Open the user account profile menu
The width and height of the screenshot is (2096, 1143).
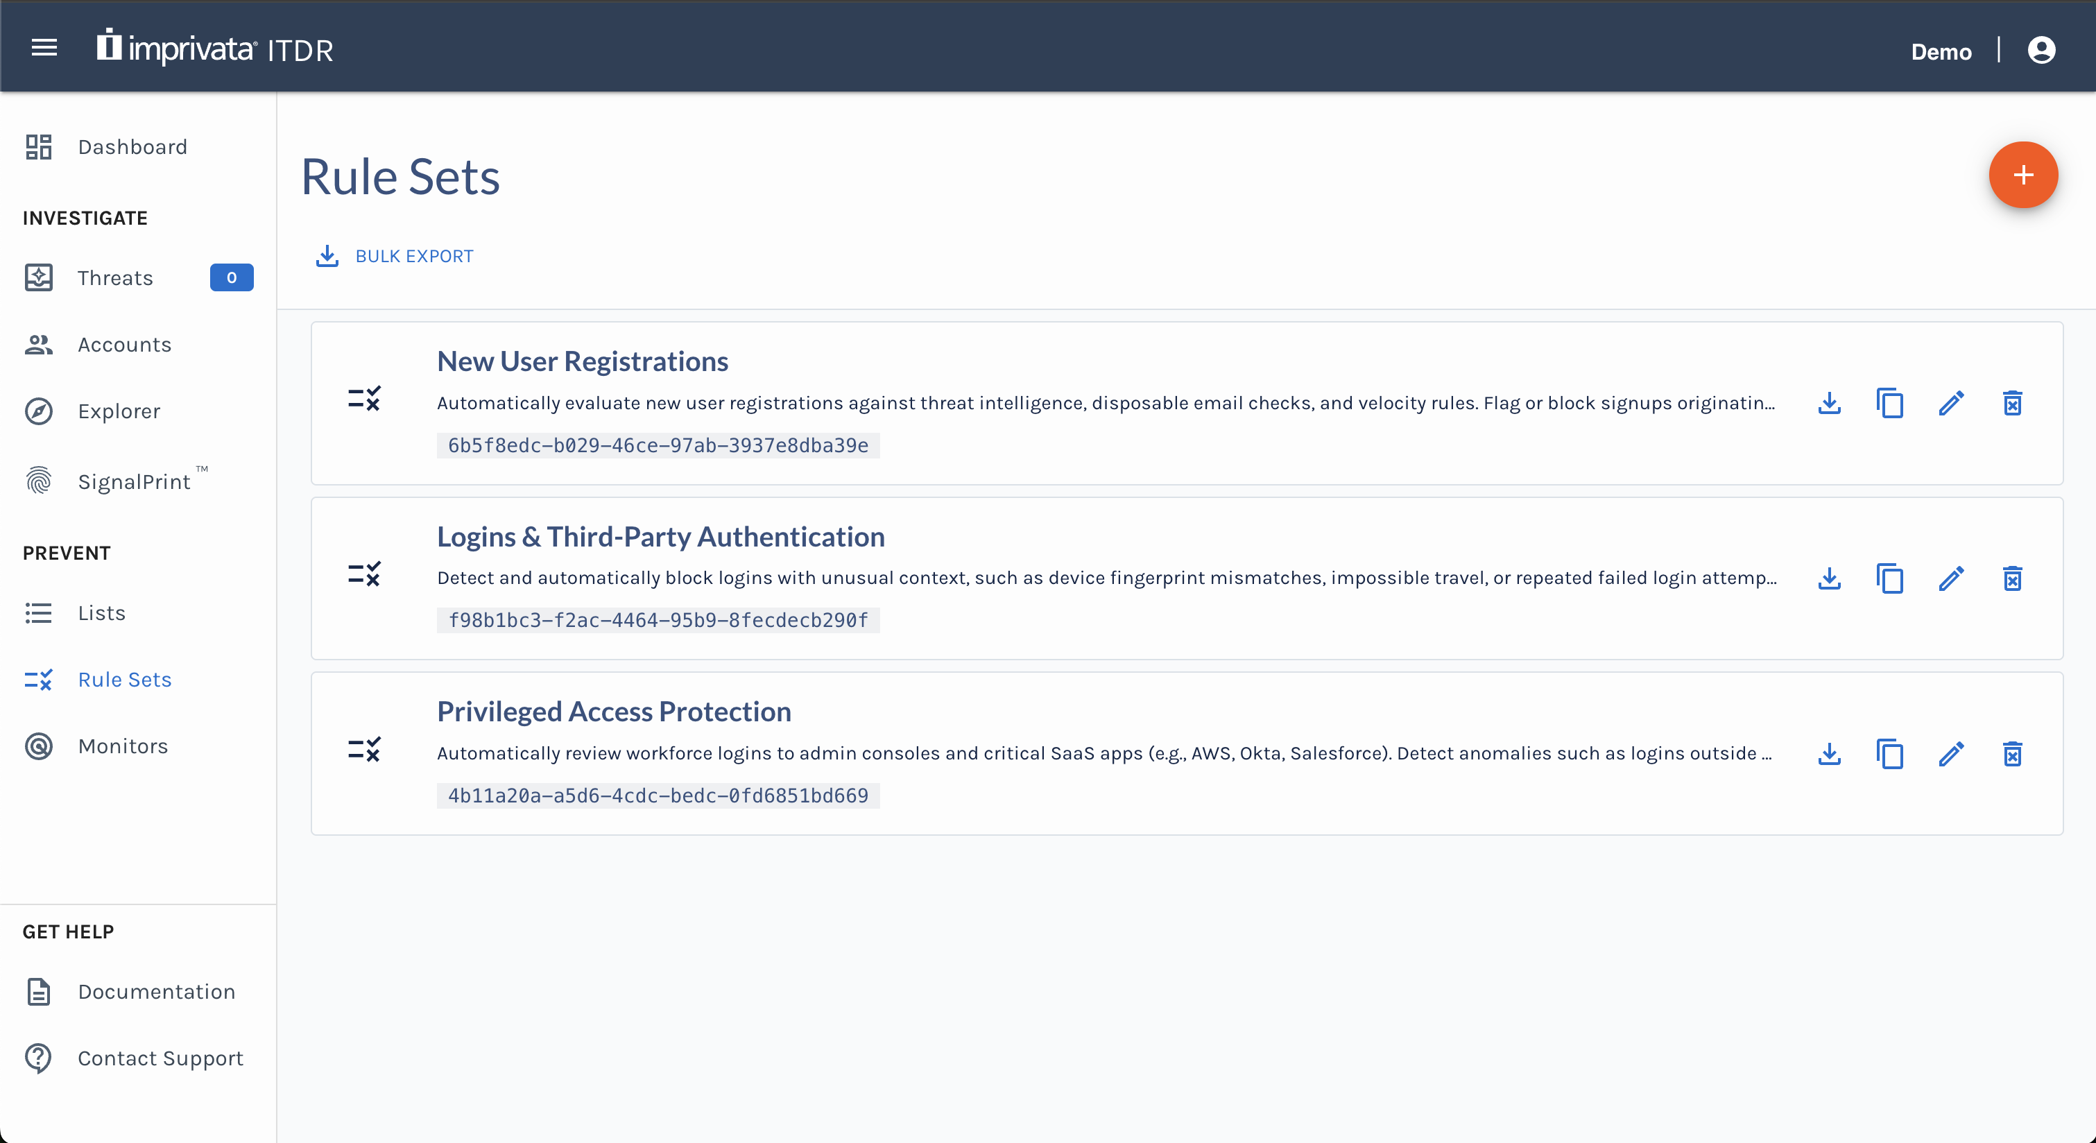pyautogui.click(x=2043, y=50)
